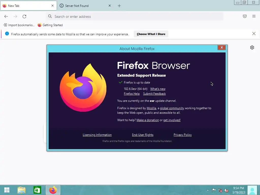
Task: Select the New Tab tab
Action: click(x=28, y=6)
